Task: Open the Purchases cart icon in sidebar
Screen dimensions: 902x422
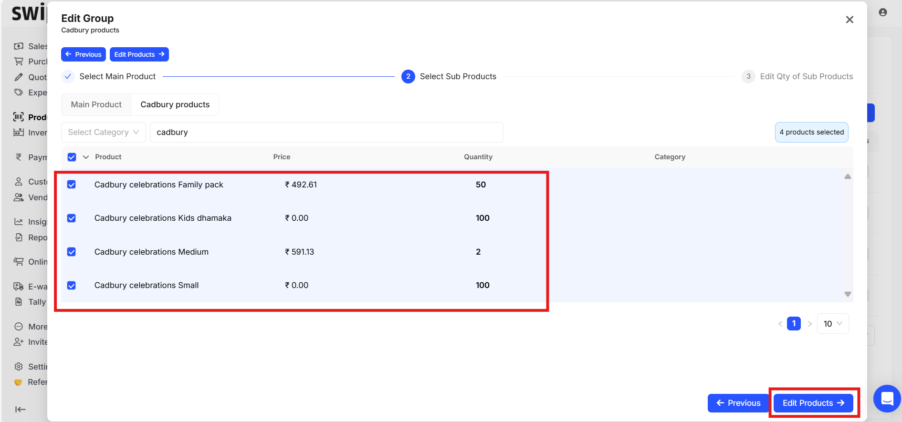Action: click(19, 61)
